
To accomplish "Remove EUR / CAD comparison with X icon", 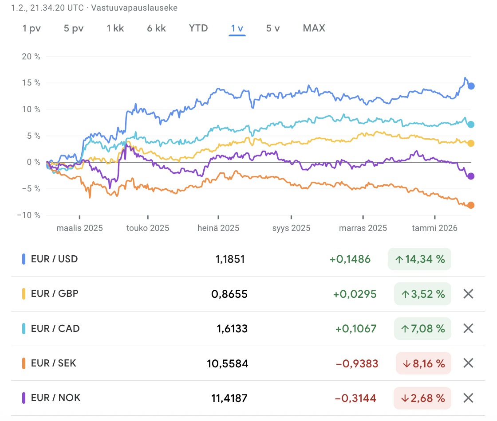I will [468, 328].
